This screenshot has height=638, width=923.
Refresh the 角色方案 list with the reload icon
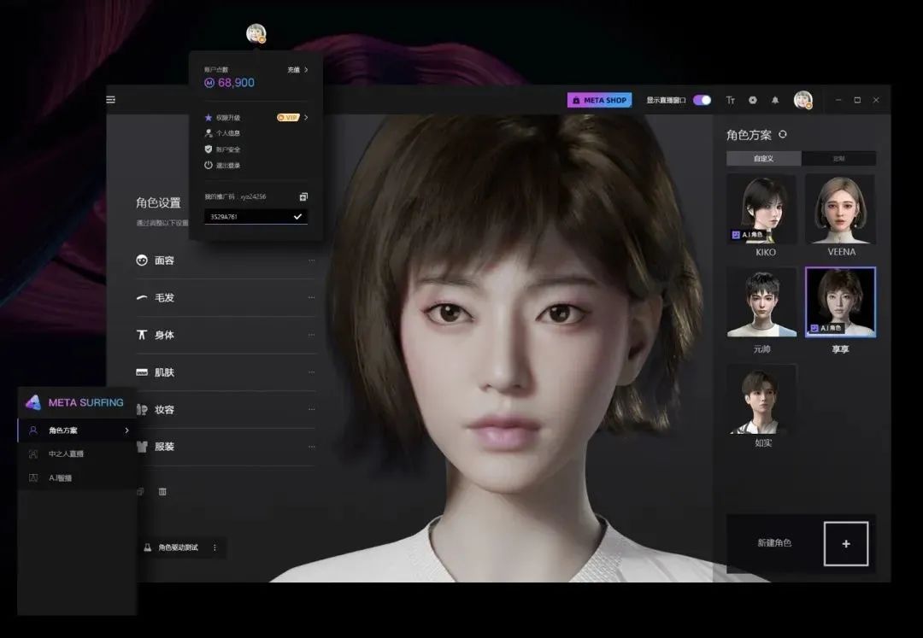[782, 134]
